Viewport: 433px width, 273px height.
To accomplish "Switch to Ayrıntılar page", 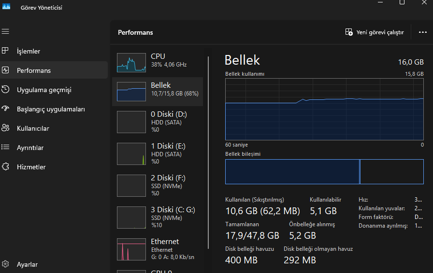I will (54, 148).
